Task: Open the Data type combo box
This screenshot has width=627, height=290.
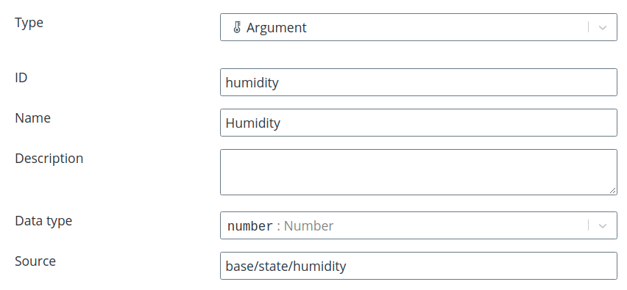Action: click(x=419, y=225)
